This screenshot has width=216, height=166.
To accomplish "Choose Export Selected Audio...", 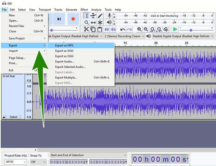I will pos(81,67).
